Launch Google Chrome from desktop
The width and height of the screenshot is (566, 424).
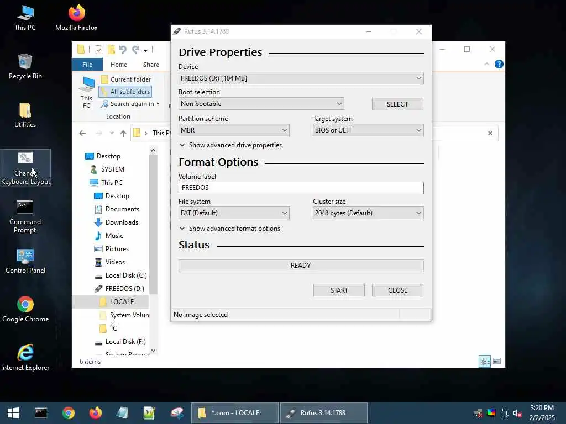pos(25,309)
